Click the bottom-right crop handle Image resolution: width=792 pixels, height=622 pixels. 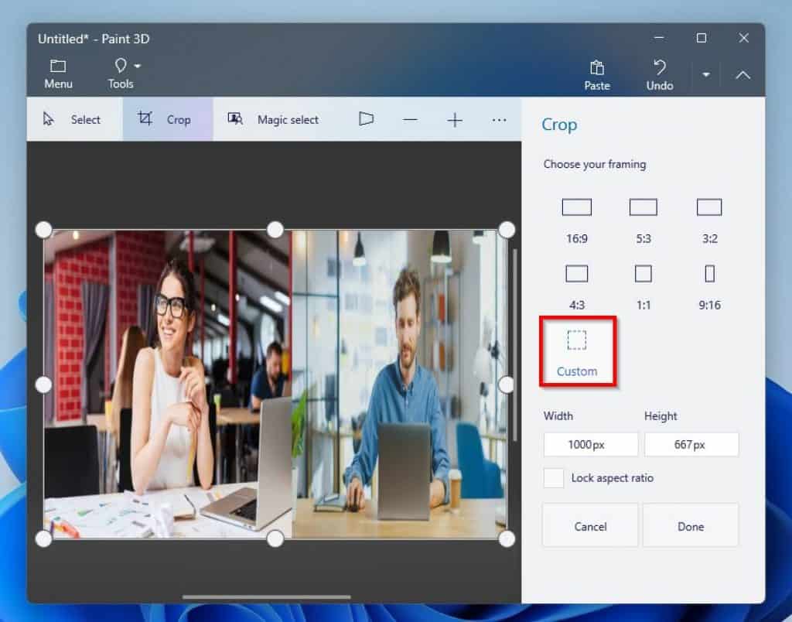pyautogui.click(x=506, y=538)
